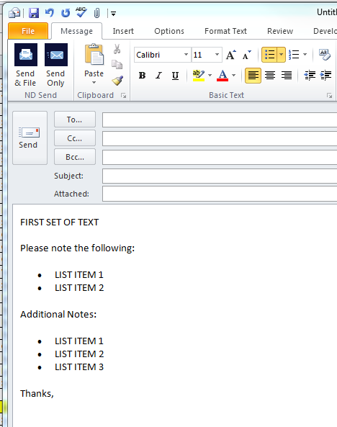Viewport: 337px width, 427px height.
Task: Click the 'Thanks,' closing line
Action: (x=37, y=393)
